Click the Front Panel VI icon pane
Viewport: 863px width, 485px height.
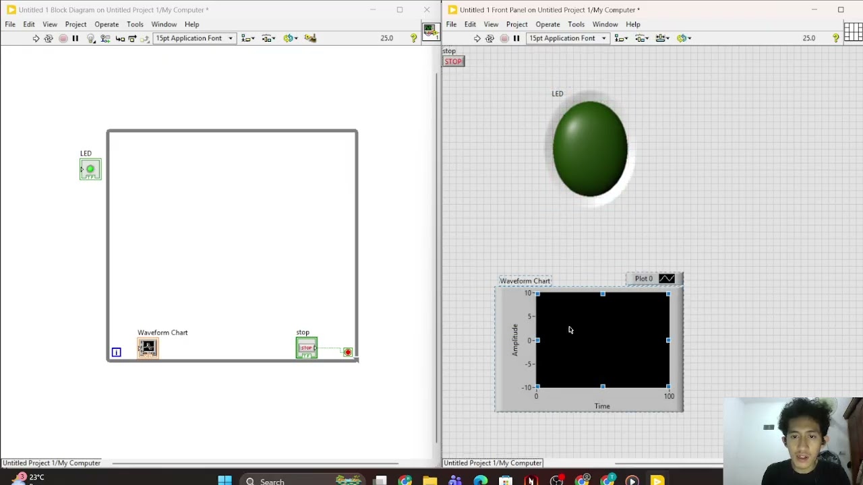853,32
